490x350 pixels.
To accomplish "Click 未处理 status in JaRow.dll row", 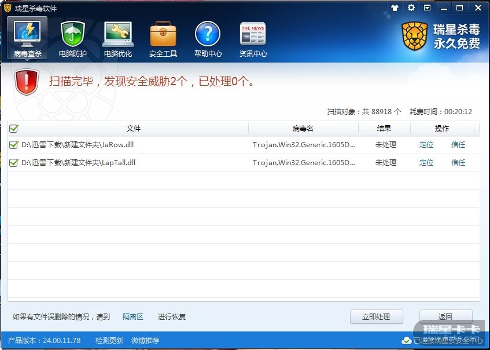I will pyautogui.click(x=386, y=145).
